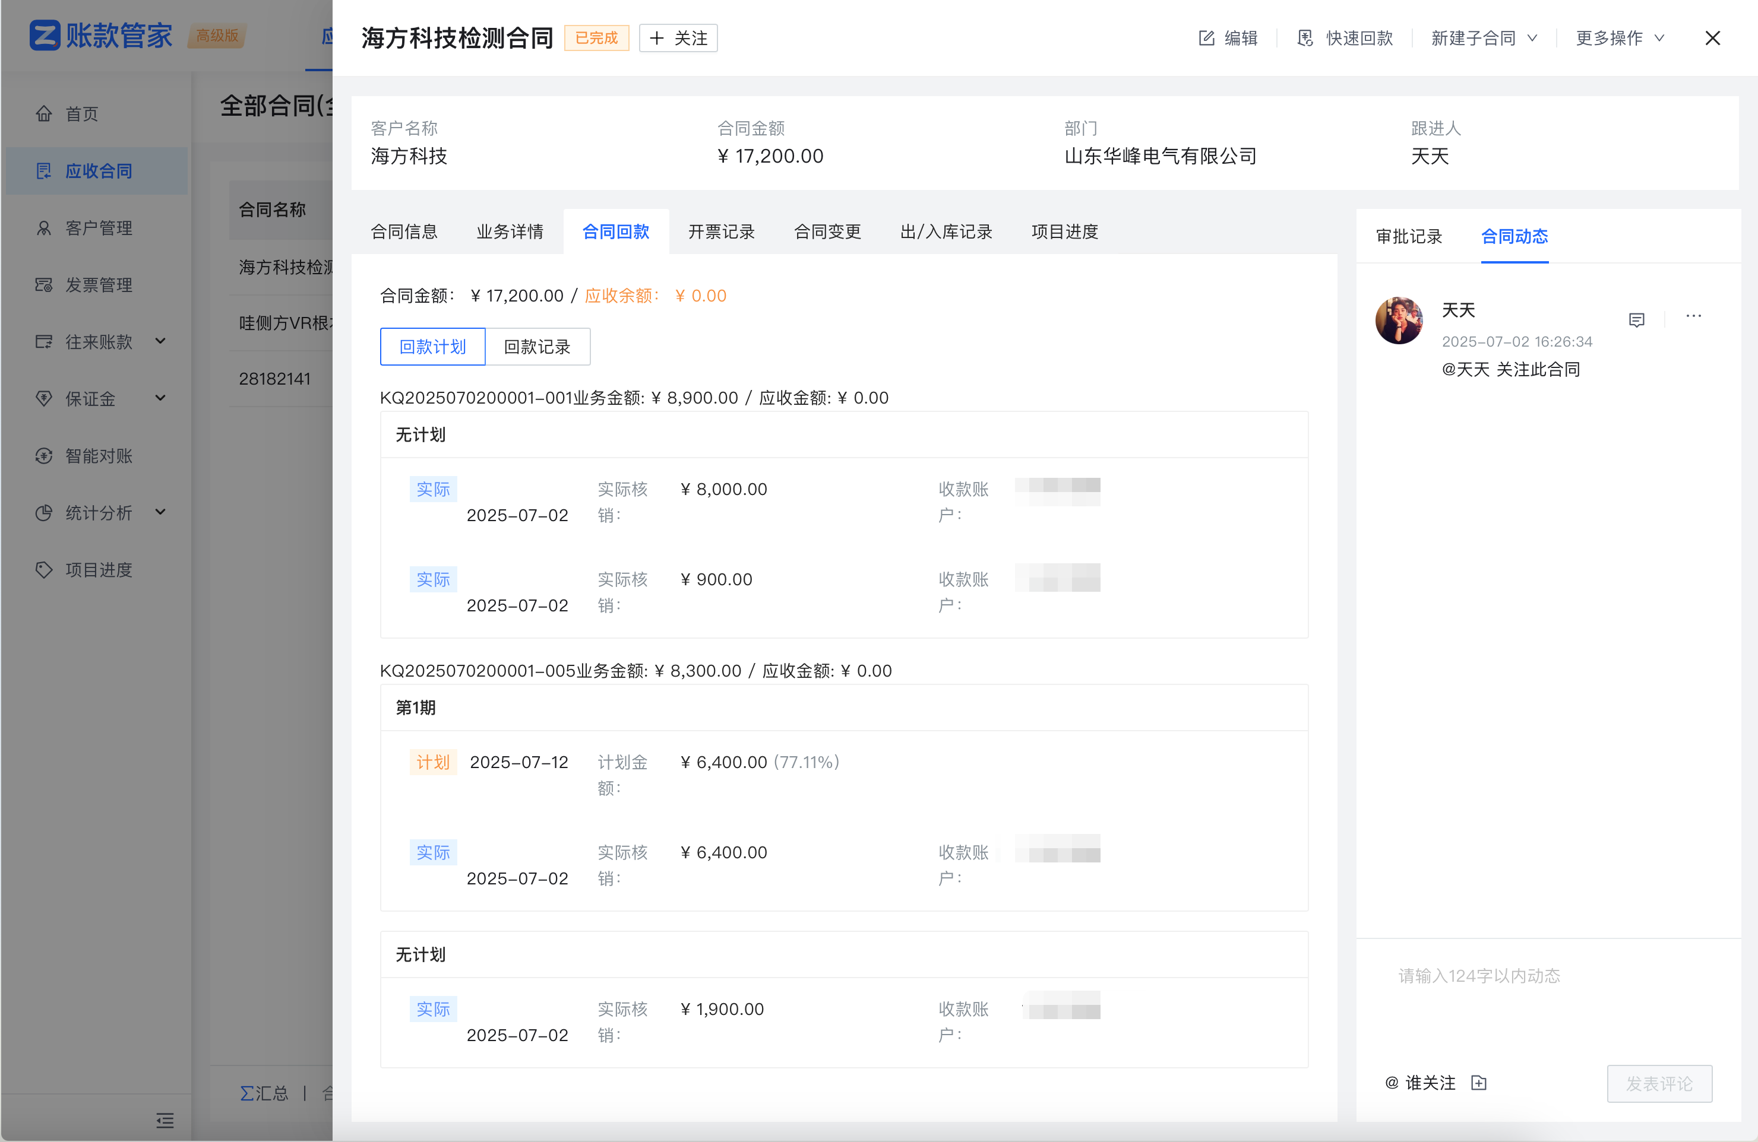Click KQ2025070200001-005 business heading
The height and width of the screenshot is (1142, 1758).
pos(636,670)
